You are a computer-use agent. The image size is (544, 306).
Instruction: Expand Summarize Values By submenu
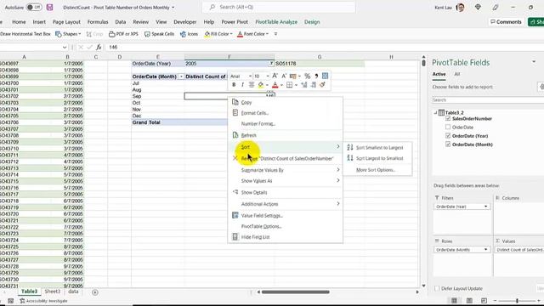click(285, 170)
